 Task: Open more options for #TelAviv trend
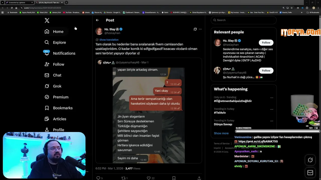pyautogui.click(x=272, y=109)
